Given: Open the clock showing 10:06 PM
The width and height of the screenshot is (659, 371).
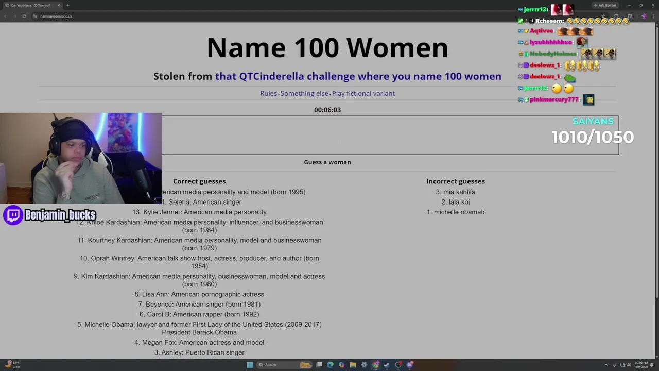Looking at the screenshot, I should (641, 365).
